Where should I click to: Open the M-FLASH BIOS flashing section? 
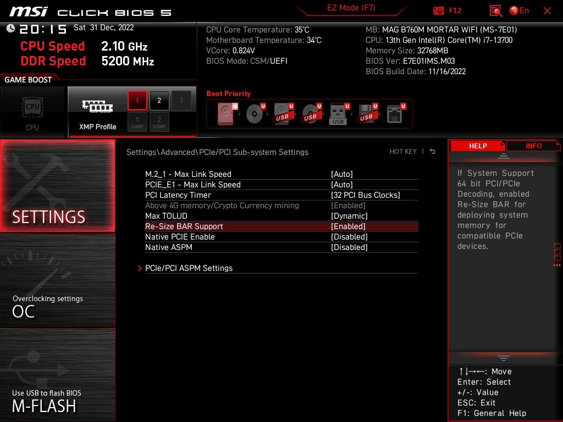[57, 375]
